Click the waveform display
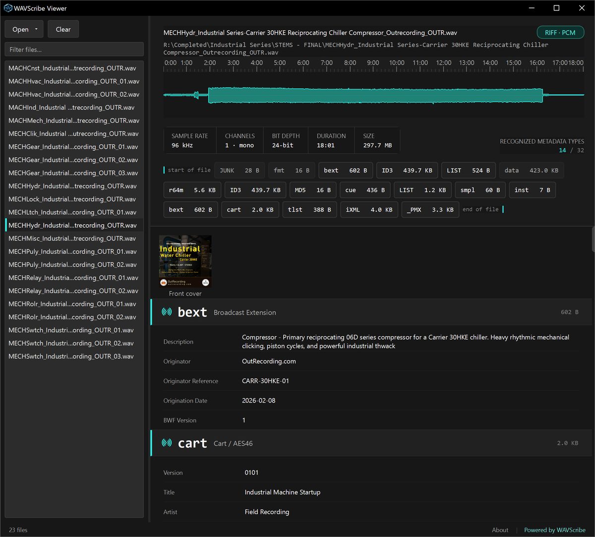The image size is (595, 537). click(374, 95)
